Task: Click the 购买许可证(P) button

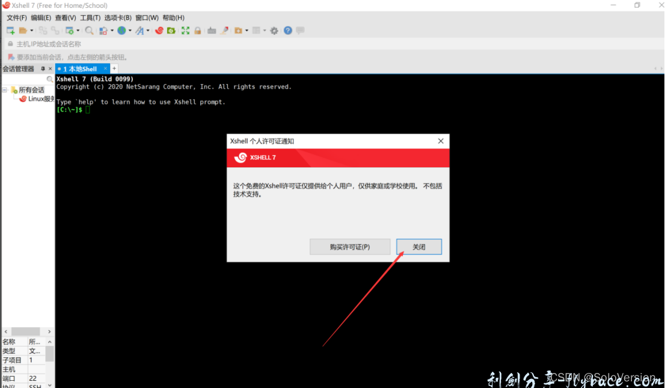Action: tap(350, 247)
